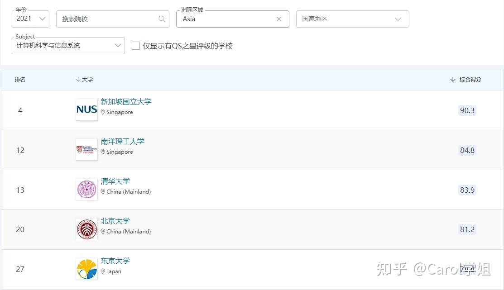
Task: Click rank number 20
Action: click(x=20, y=230)
